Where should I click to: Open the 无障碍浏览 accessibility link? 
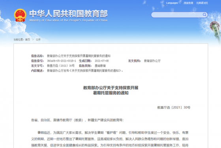tap(202, 3)
